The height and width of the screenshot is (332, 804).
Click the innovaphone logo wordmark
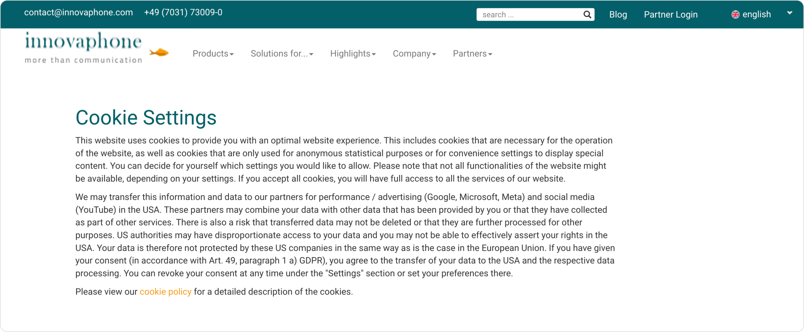(x=83, y=41)
